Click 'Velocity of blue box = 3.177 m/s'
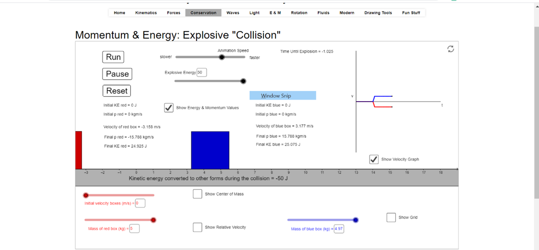 pyautogui.click(x=285, y=126)
